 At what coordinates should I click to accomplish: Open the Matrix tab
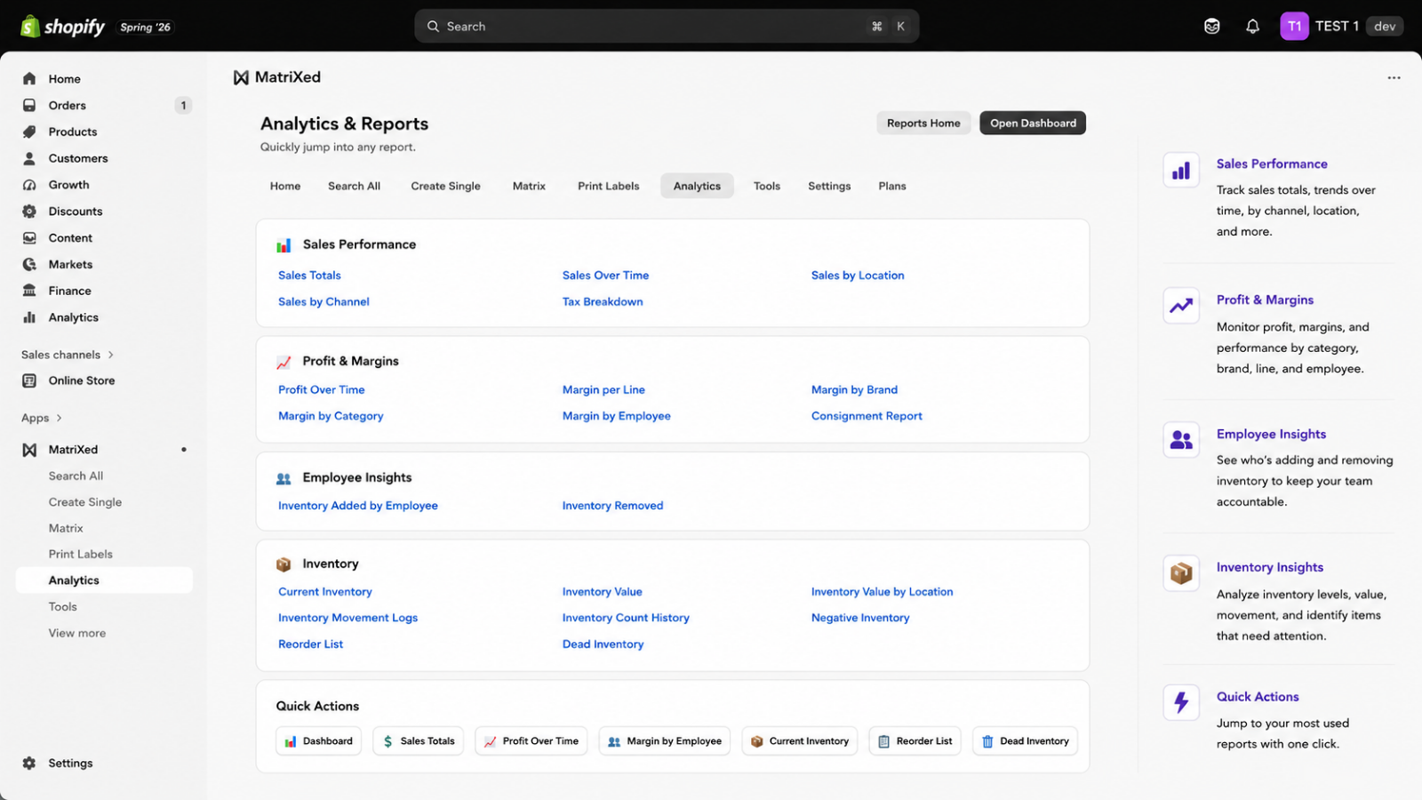tap(529, 186)
